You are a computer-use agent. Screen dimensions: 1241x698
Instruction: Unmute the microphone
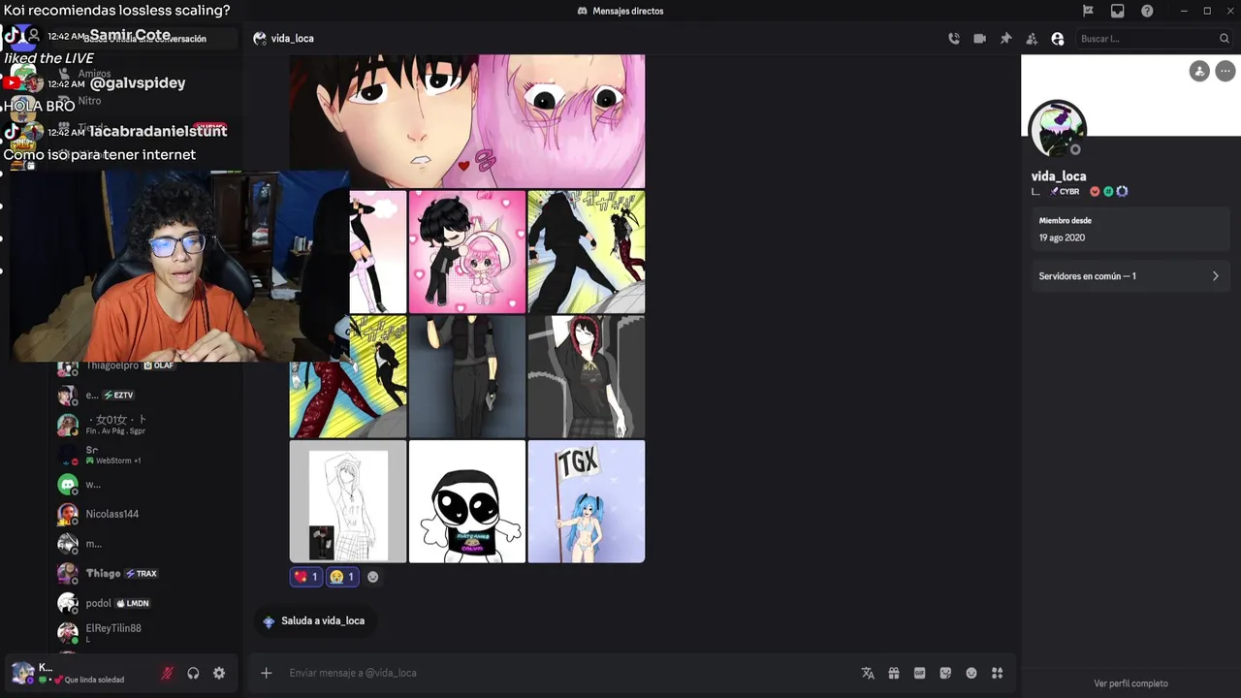(167, 673)
